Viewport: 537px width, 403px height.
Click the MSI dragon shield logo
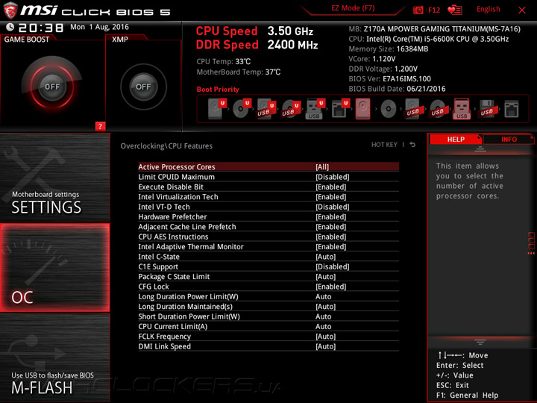click(x=10, y=10)
